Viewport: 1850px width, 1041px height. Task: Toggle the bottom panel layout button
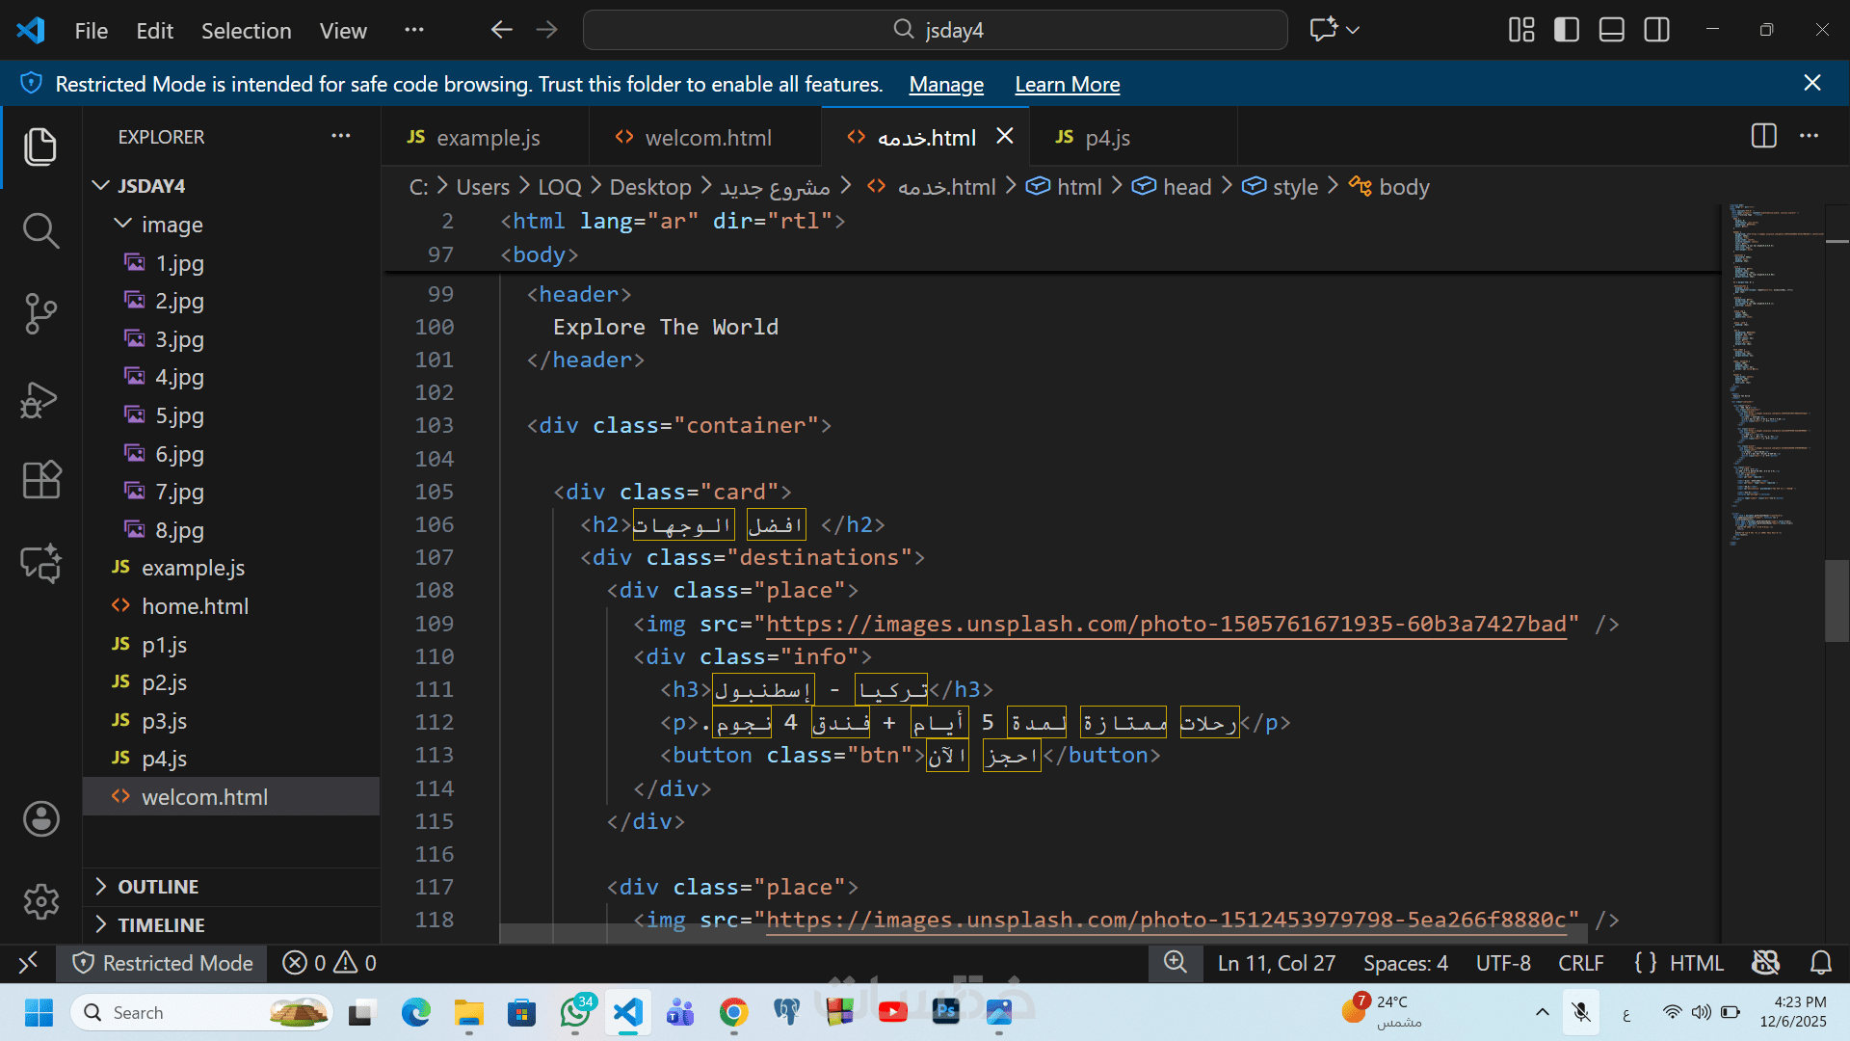[1612, 30]
